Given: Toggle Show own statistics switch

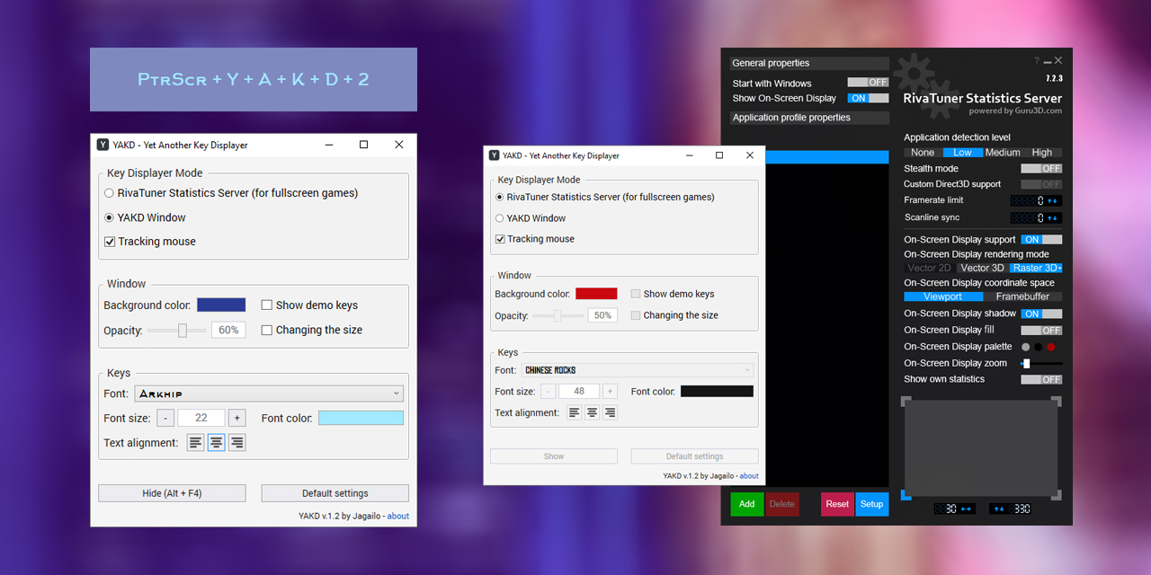Looking at the screenshot, I should [x=1041, y=379].
